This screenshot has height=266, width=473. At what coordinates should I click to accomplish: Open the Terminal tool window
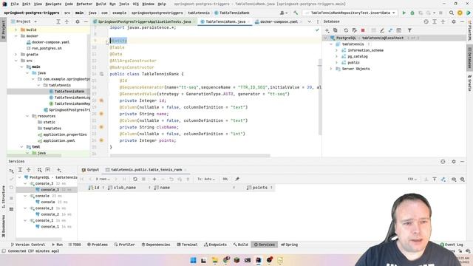coord(187,245)
